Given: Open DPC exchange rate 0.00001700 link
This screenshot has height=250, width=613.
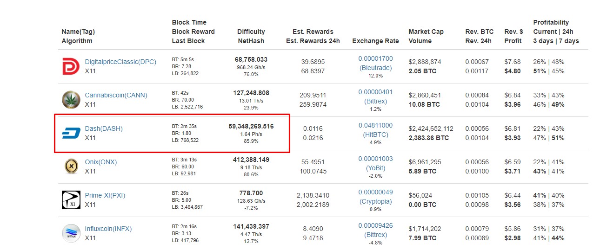Looking at the screenshot, I should 375,58.
